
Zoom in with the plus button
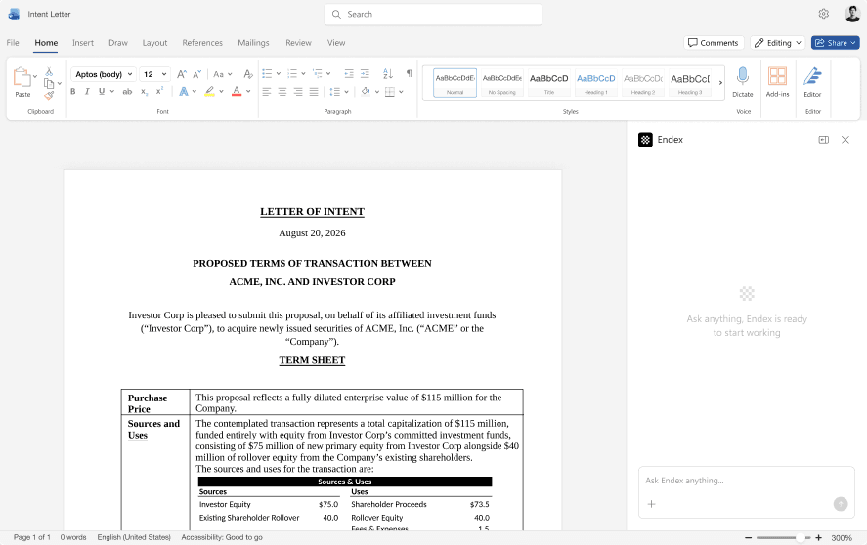[819, 538]
